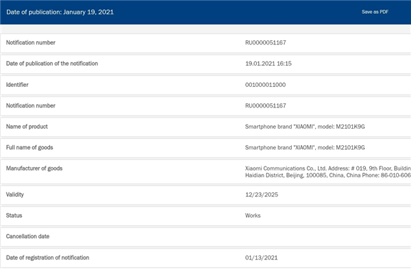Select the Works status value

pos(253,216)
